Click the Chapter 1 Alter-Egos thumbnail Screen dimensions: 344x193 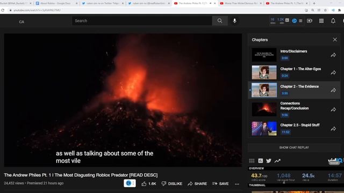click(x=264, y=72)
